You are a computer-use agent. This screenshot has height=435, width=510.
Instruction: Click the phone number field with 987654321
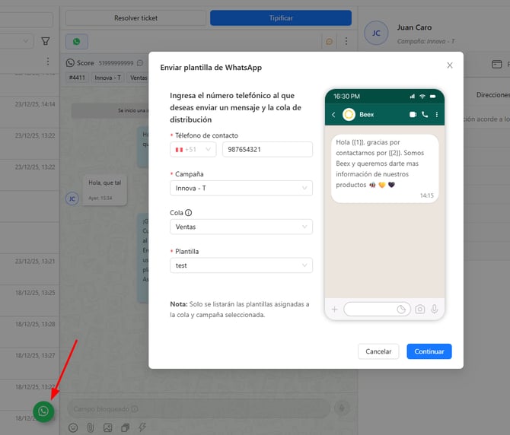pos(266,150)
